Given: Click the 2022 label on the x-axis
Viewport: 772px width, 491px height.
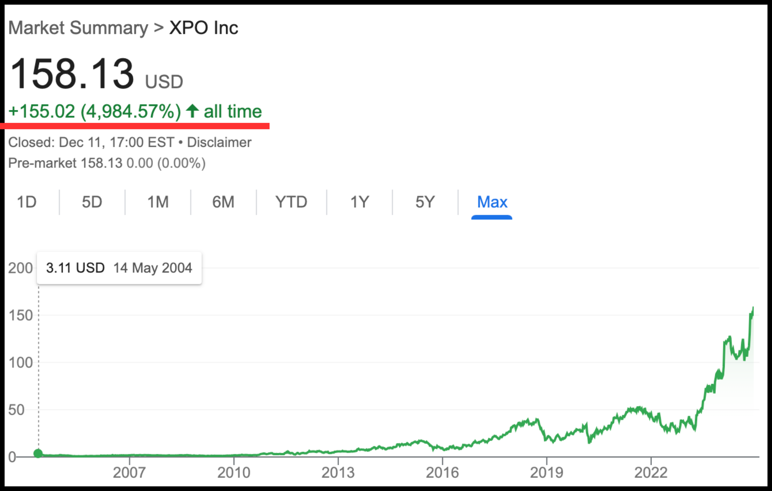Looking at the screenshot, I should point(651,472).
